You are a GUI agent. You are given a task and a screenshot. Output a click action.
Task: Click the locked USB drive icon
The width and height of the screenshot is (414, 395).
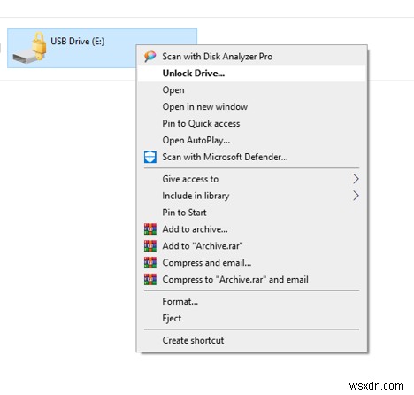(30, 48)
